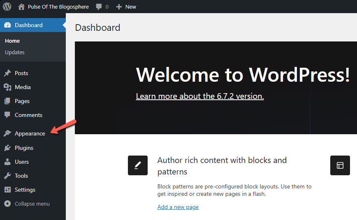This screenshot has width=357, height=220.
Task: Click the Media icon in sidebar
Action: click(7, 87)
